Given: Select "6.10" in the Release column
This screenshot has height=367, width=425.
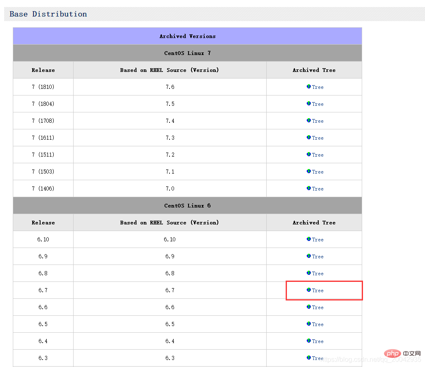Looking at the screenshot, I should pos(43,240).
